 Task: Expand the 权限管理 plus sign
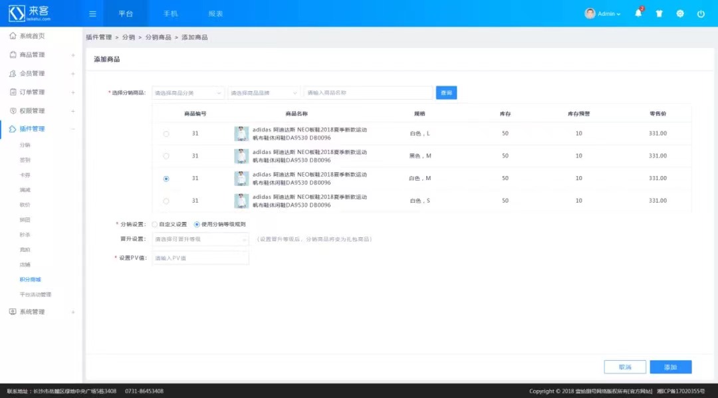[x=73, y=111]
